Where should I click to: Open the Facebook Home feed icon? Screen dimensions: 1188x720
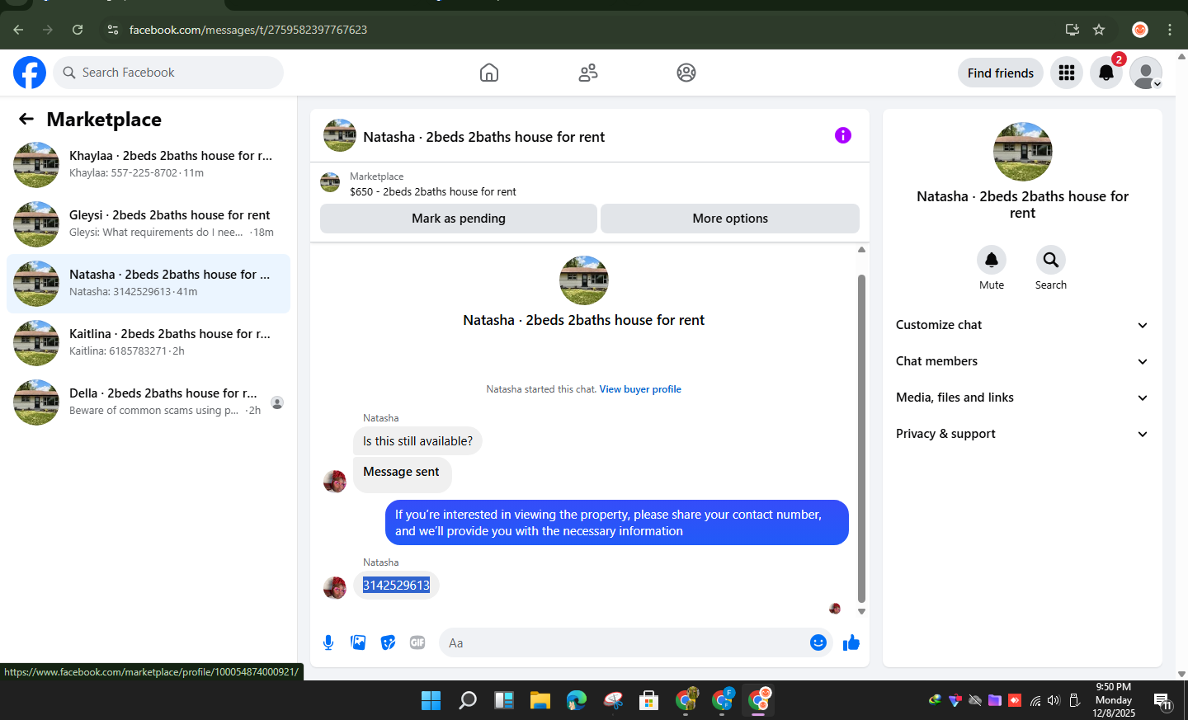(489, 73)
